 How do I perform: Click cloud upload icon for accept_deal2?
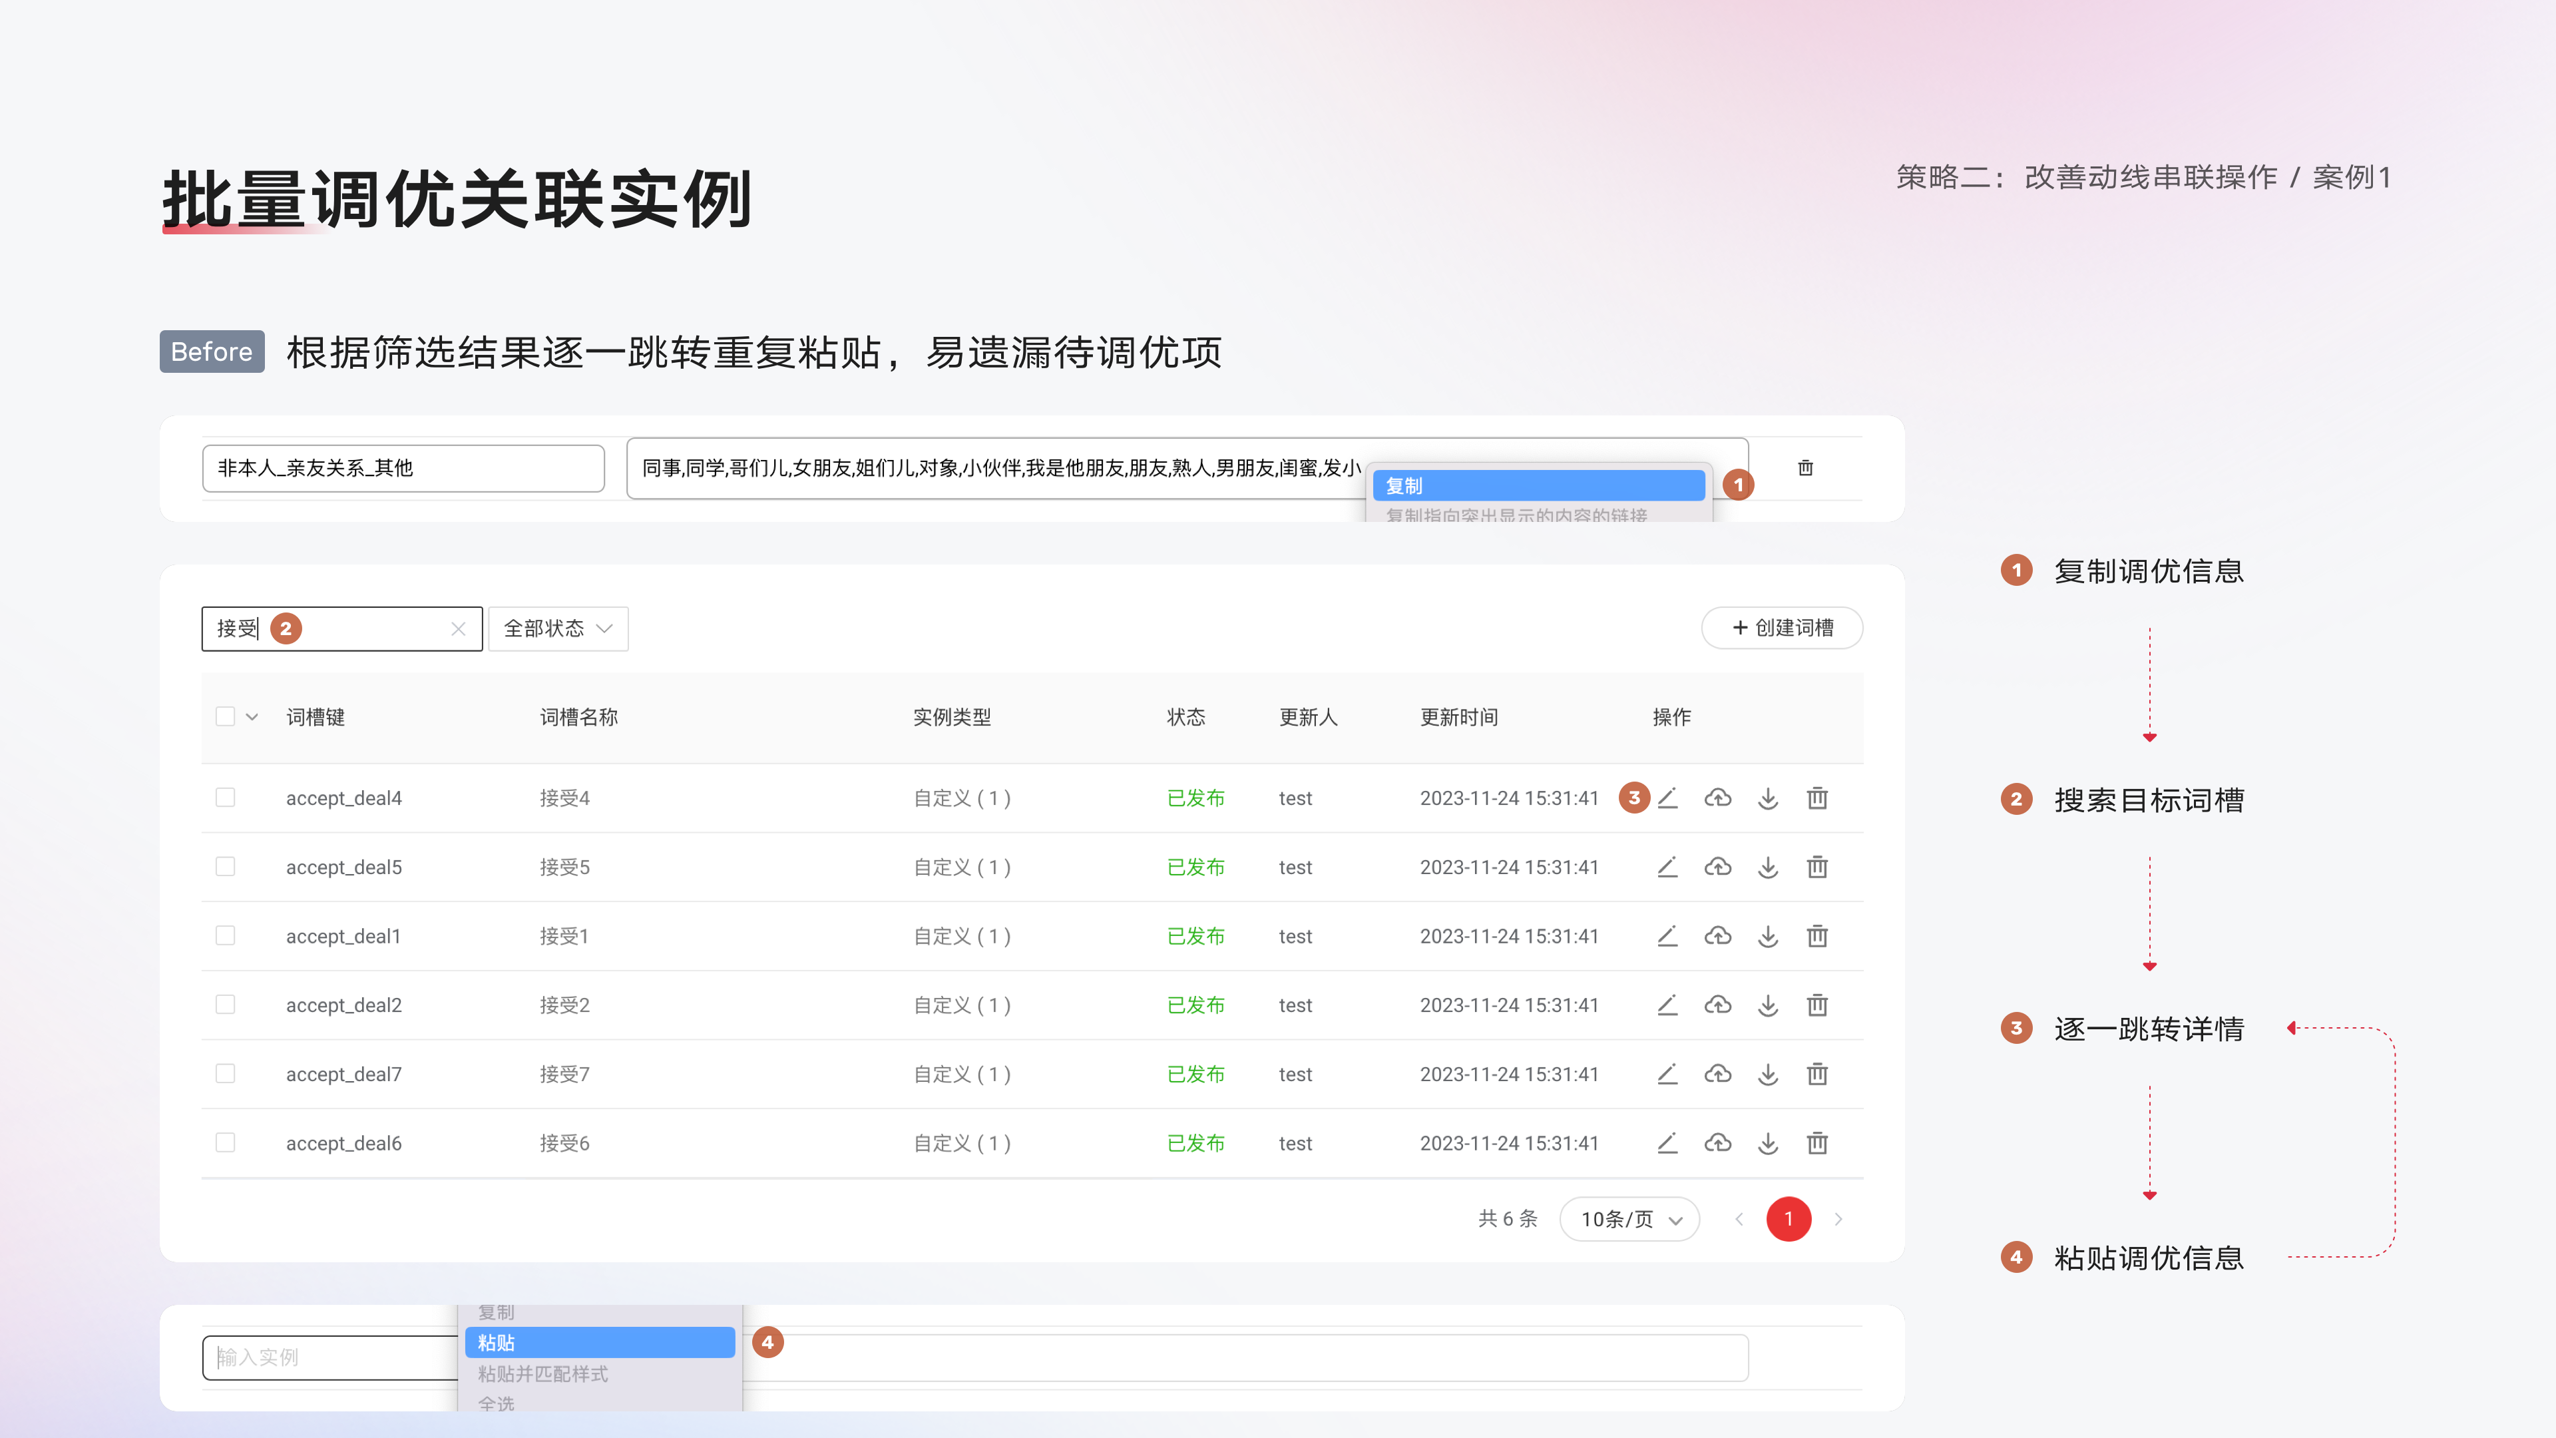(x=1717, y=1005)
